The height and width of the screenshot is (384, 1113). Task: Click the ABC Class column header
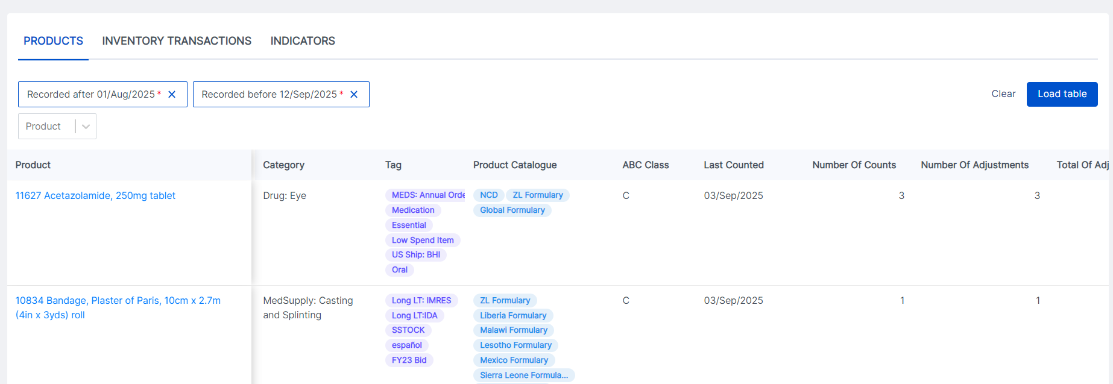click(646, 165)
